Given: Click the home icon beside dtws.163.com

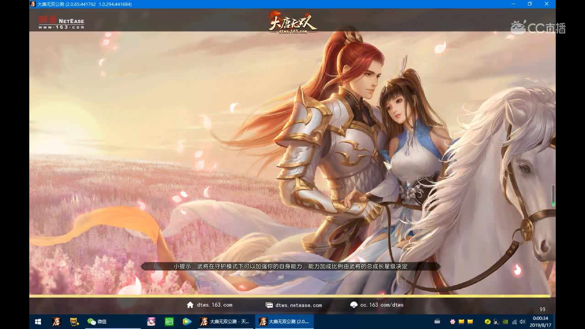Looking at the screenshot, I should pos(190,305).
